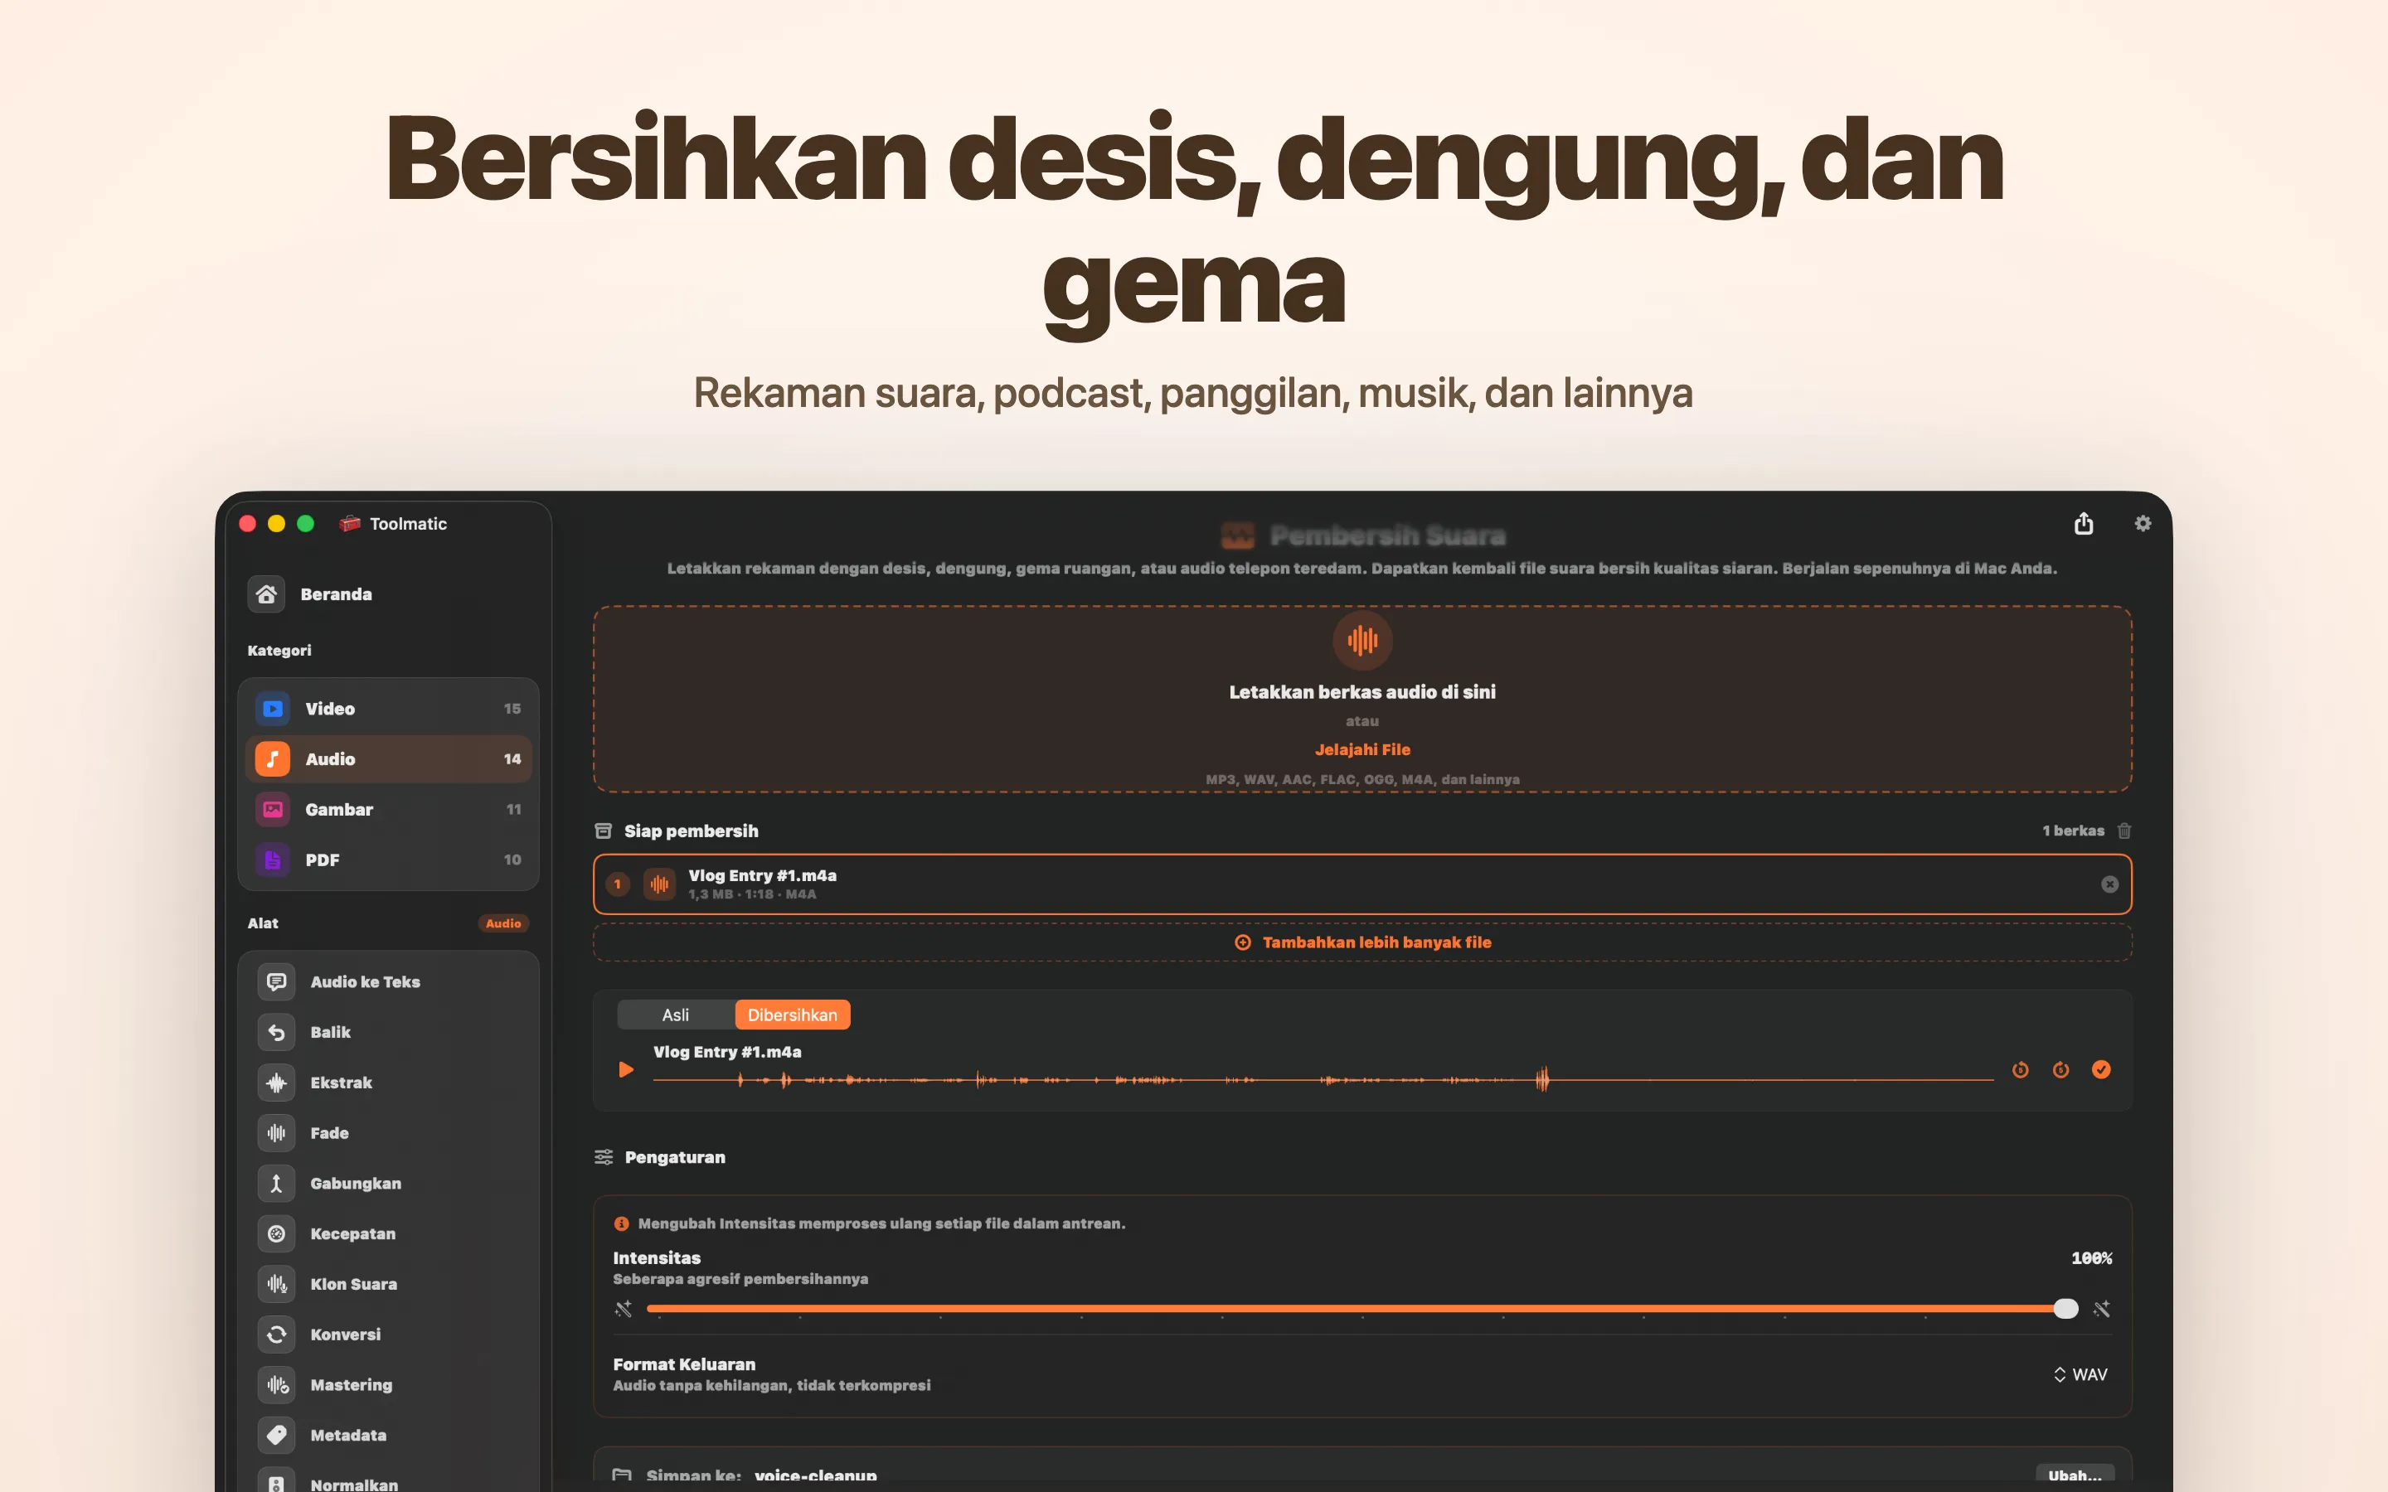The width and height of the screenshot is (2388, 1492).
Task: Click the '1,3 MB · 1:18 · M4A' file details
Action: tap(752, 895)
